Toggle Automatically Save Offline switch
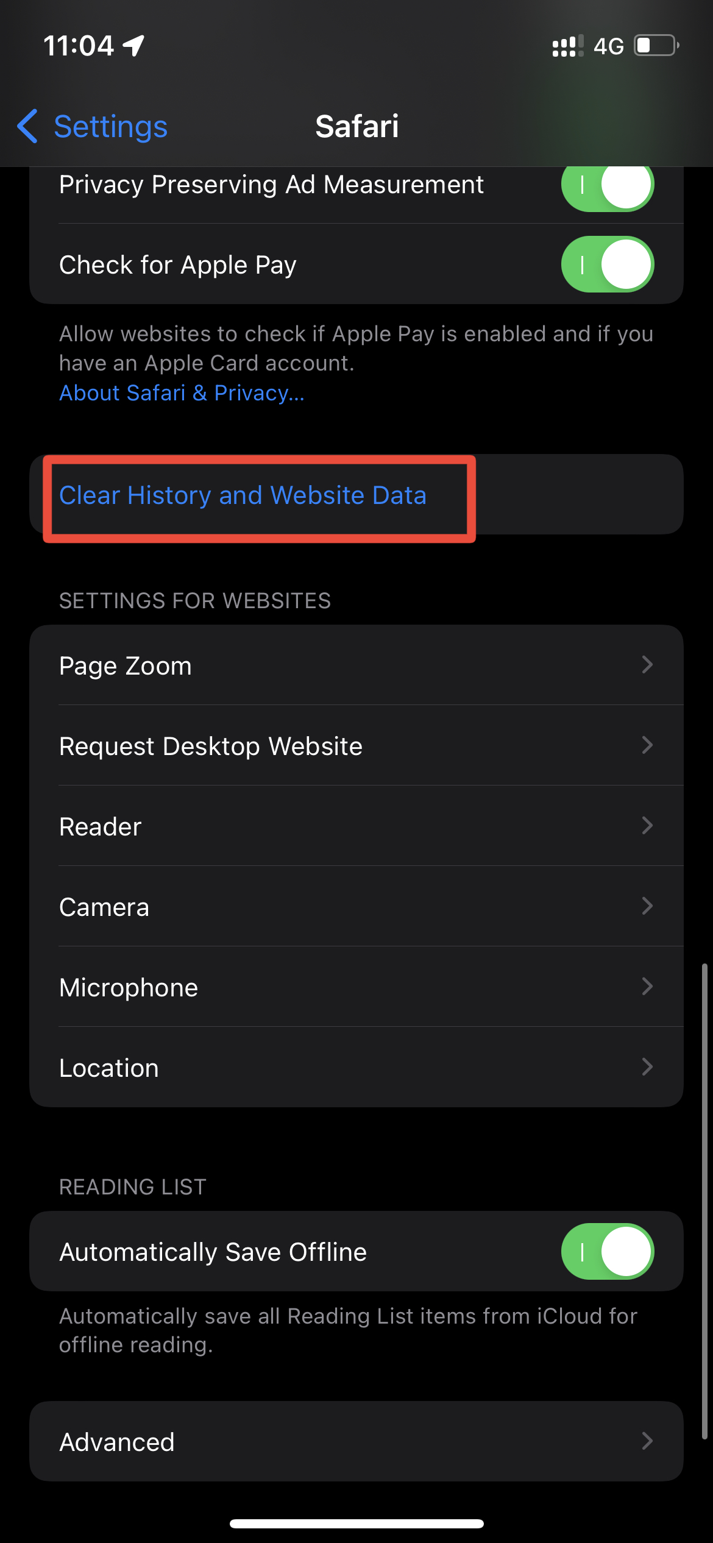The image size is (713, 1543). (x=608, y=1252)
